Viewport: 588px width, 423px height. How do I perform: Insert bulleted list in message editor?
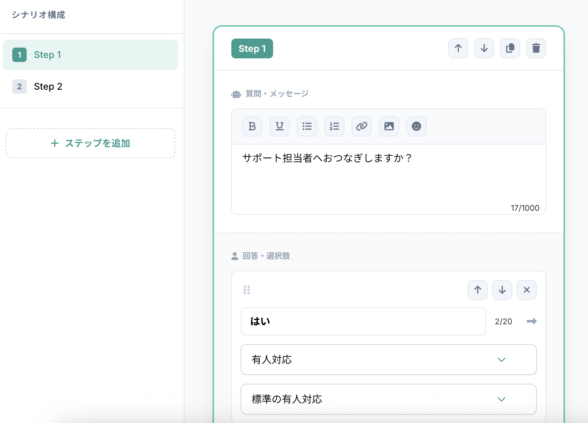pyautogui.click(x=307, y=126)
